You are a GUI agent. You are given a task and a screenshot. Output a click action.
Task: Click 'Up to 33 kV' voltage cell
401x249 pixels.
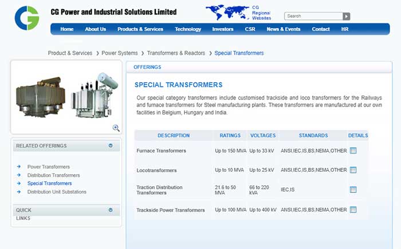[x=261, y=151]
